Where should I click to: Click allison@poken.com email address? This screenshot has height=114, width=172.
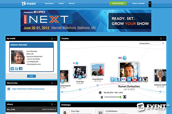pos(33,64)
